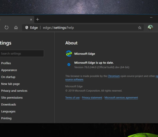Click 'Microsoft Edge is up to date.' text

pos(94,63)
